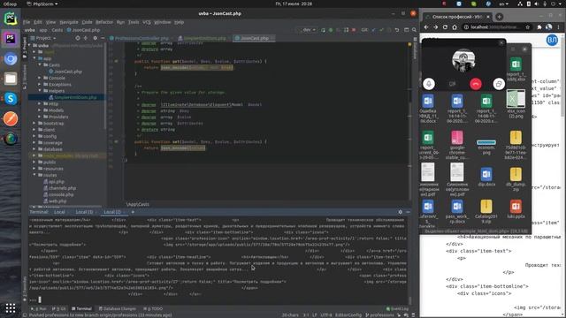This screenshot has width=566, height=318.
Task: Open the Skype icon in the dock
Action: click(11, 98)
